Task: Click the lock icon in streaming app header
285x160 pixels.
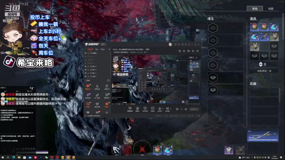Action: [184, 51]
